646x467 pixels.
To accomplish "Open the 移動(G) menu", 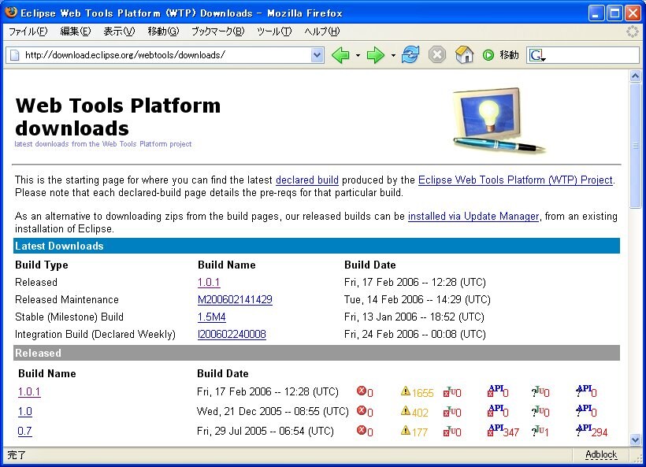I will pos(164,32).
